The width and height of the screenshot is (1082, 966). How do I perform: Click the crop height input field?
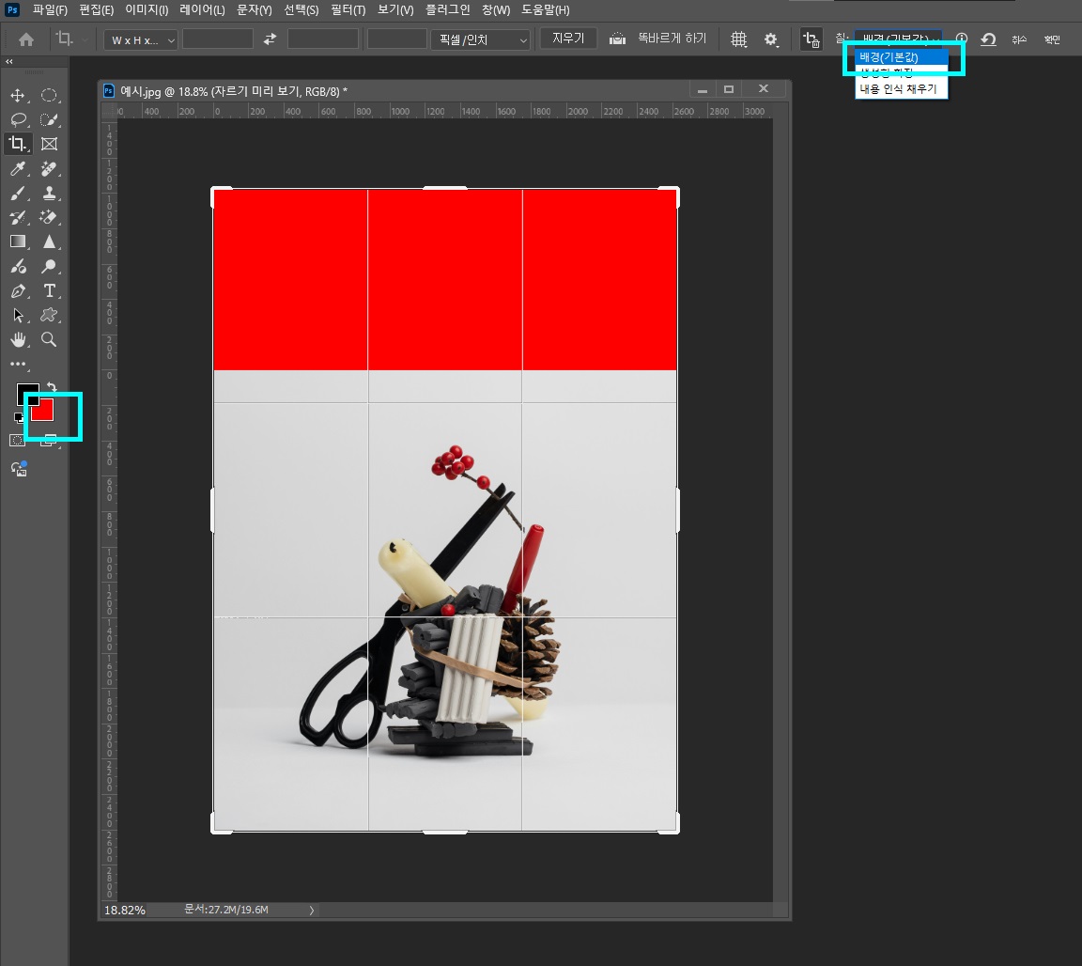323,39
